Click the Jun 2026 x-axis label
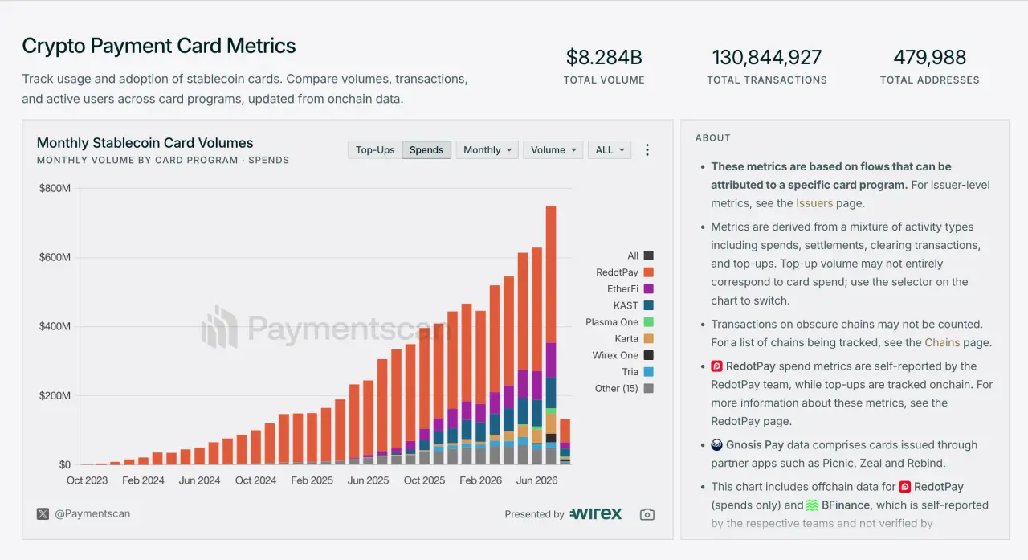This screenshot has width=1028, height=560. (537, 480)
